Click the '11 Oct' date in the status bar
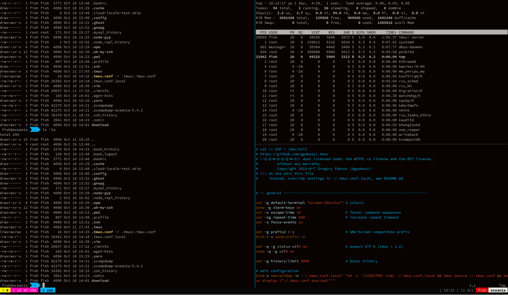The image size is (508, 295). click(x=467, y=290)
